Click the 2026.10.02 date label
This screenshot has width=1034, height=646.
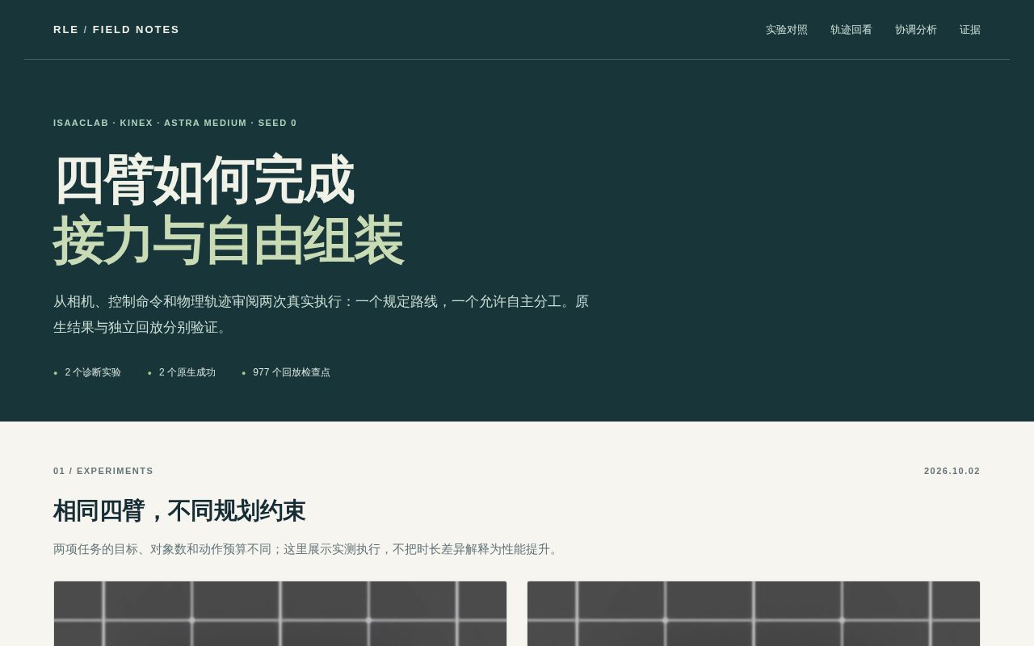(x=952, y=471)
